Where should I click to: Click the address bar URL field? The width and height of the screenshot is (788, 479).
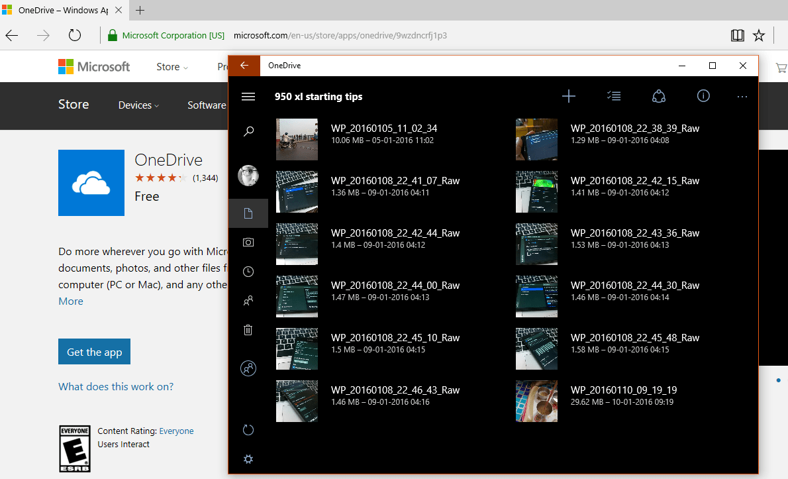tap(340, 35)
